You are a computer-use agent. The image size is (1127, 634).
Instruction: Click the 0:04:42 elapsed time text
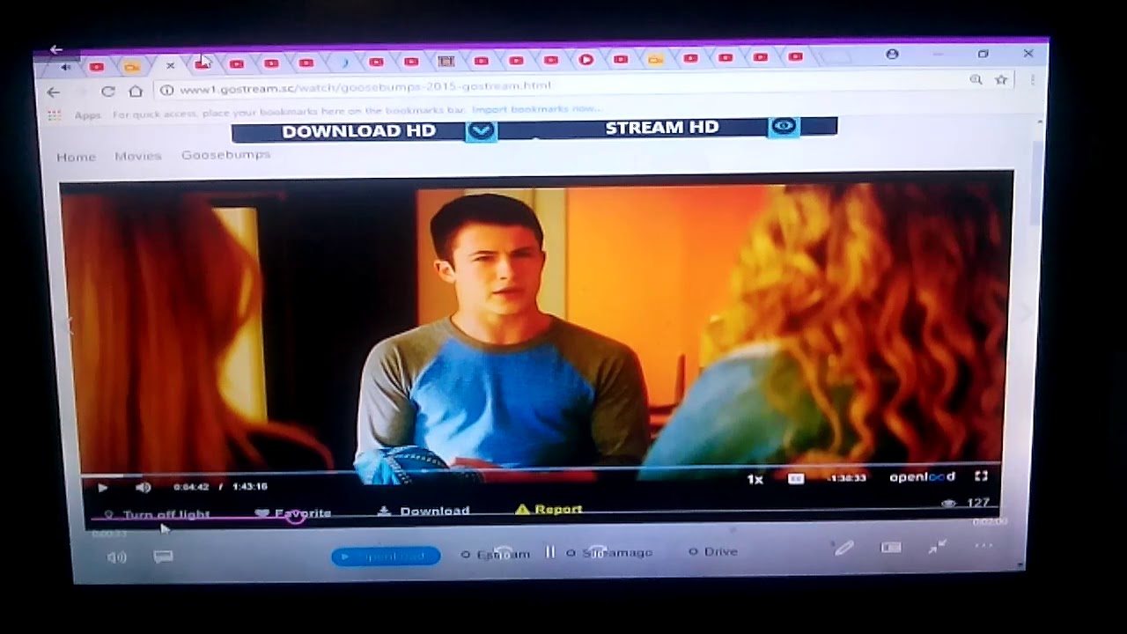pyautogui.click(x=191, y=486)
